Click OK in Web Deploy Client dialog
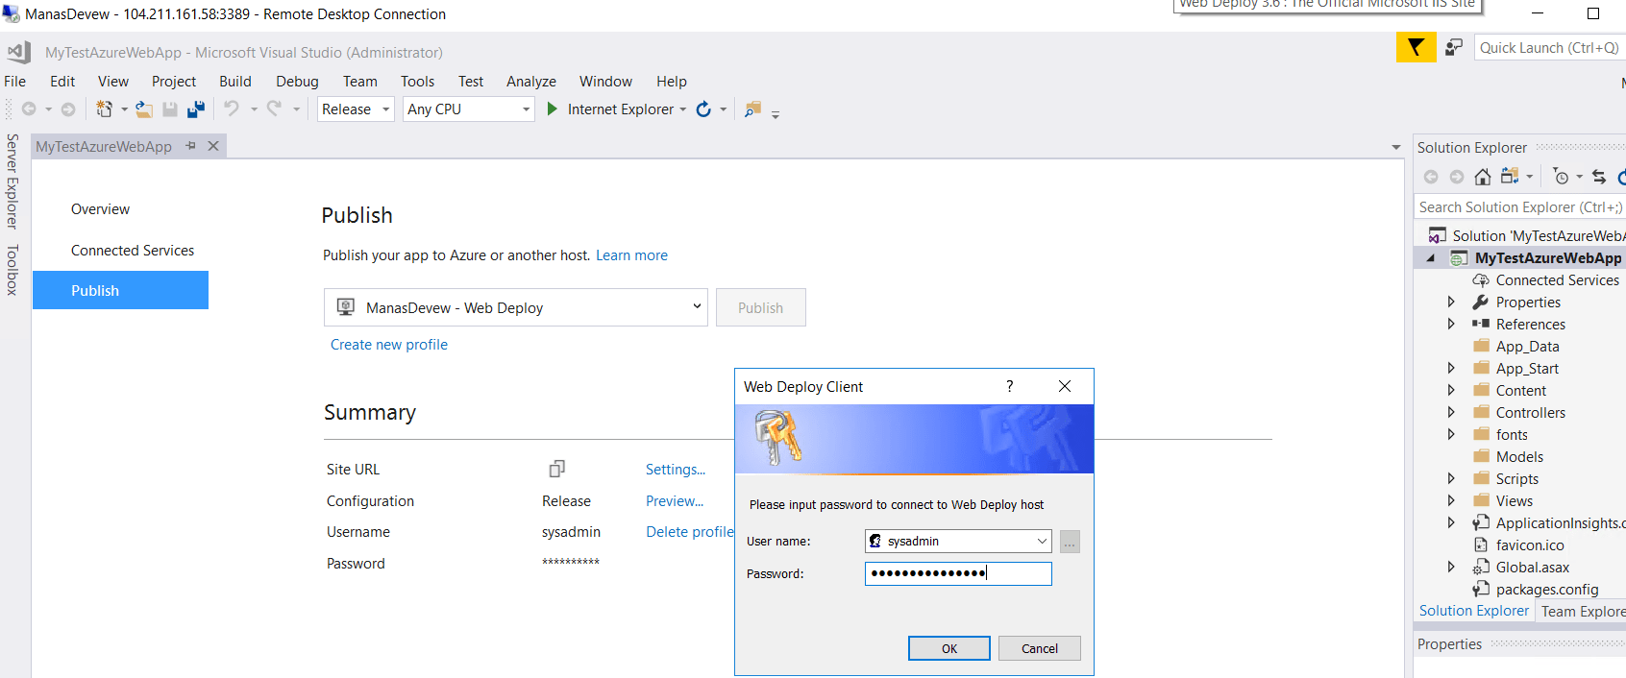The width and height of the screenshot is (1626, 678). coord(949,648)
